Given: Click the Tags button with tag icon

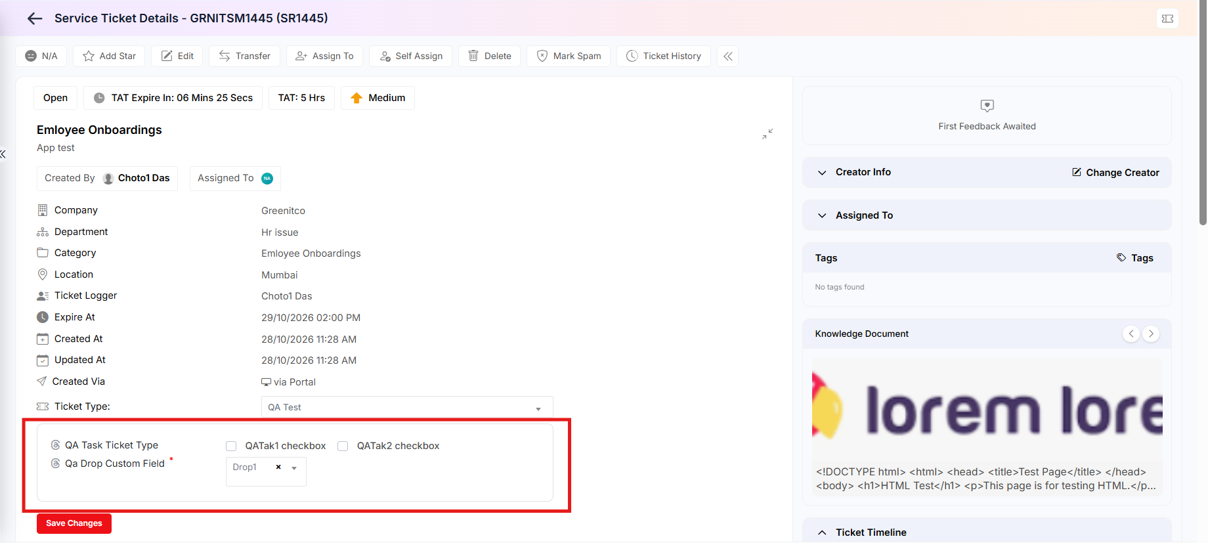Looking at the screenshot, I should [1135, 258].
